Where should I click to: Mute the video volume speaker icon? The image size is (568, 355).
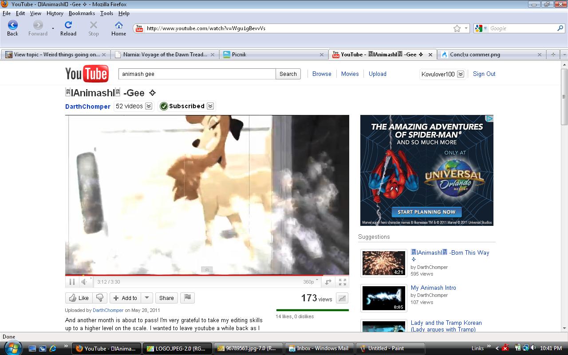(x=84, y=282)
